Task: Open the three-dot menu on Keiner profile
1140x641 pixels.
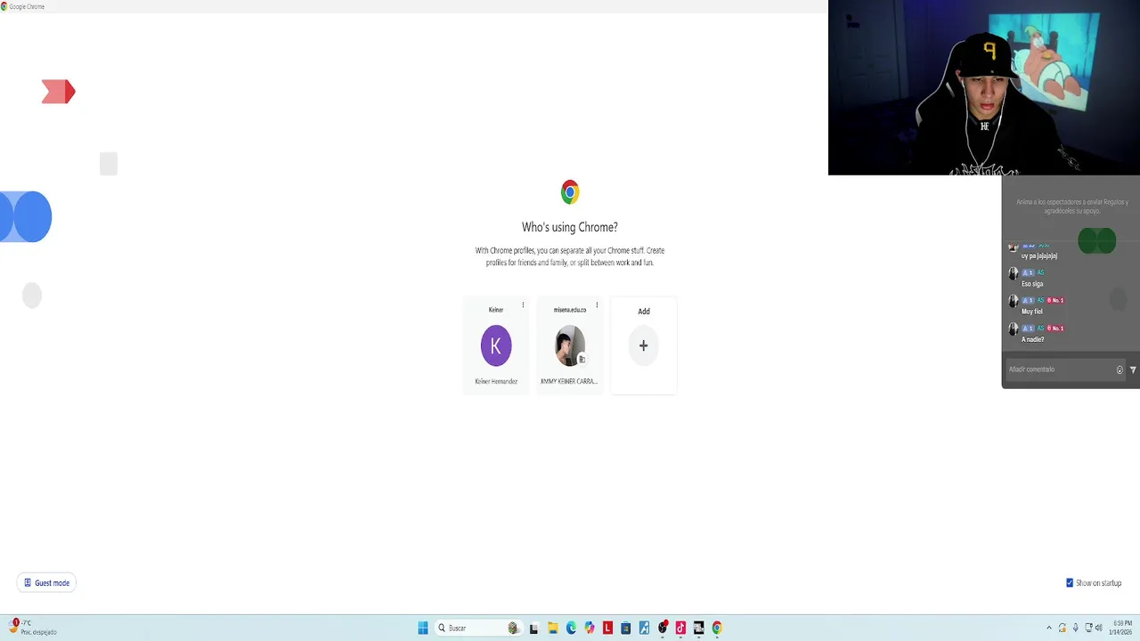Action: 523,305
